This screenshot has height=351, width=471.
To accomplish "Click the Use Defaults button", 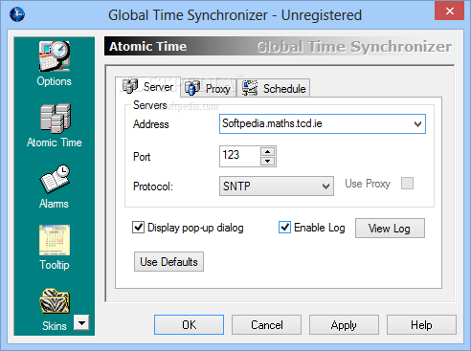I will (168, 262).
